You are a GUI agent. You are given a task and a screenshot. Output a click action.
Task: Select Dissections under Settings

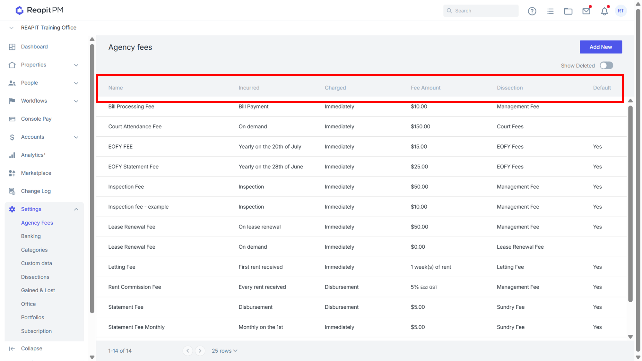coord(35,277)
